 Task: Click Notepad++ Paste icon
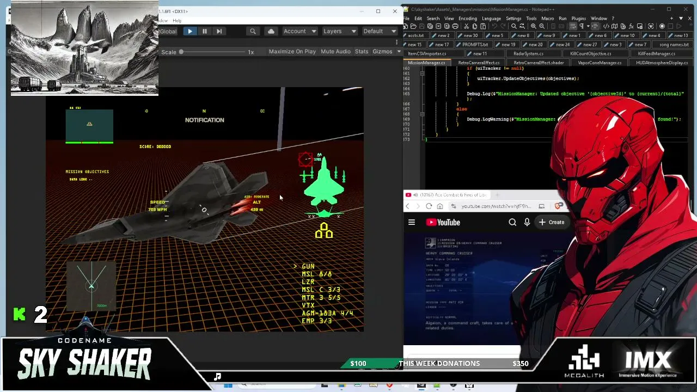click(482, 26)
